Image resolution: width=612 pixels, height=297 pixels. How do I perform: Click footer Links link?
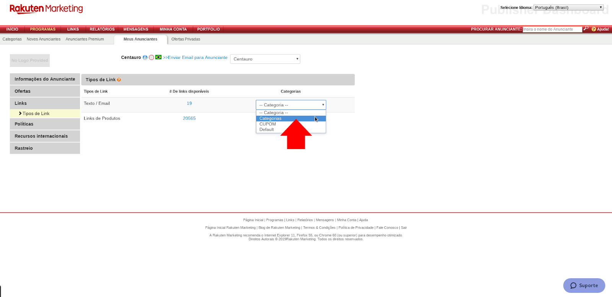tap(290, 220)
